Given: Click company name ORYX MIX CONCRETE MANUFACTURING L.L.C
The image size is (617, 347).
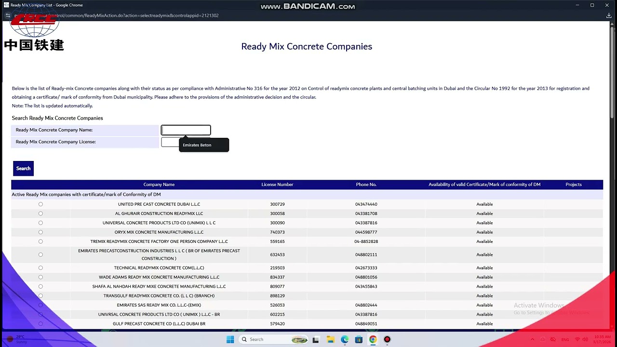Looking at the screenshot, I should point(159,232).
